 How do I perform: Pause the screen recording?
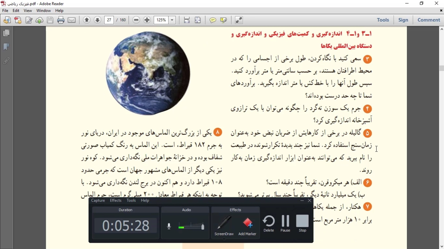285,224
